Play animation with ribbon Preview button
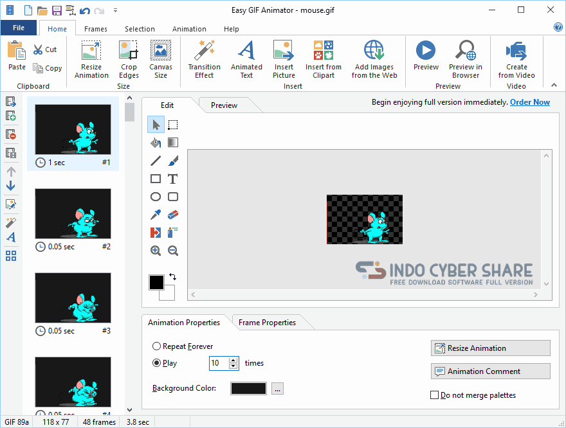Screen dimensions: 566x428 [x=426, y=55]
